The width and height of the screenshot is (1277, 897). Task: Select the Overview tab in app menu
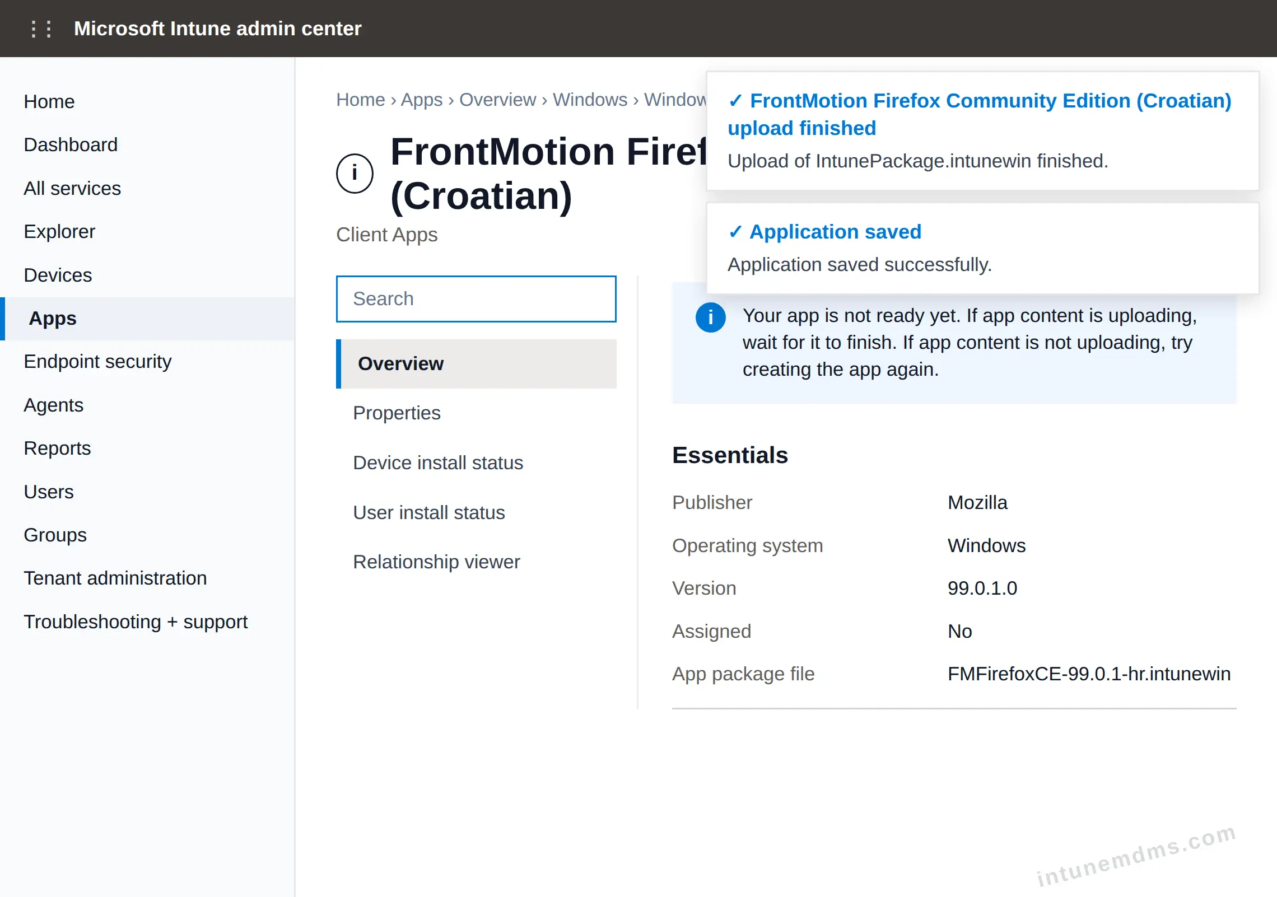click(x=476, y=364)
